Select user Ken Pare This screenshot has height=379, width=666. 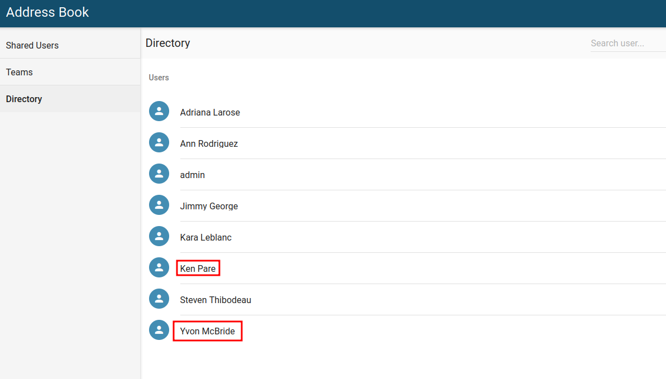198,268
